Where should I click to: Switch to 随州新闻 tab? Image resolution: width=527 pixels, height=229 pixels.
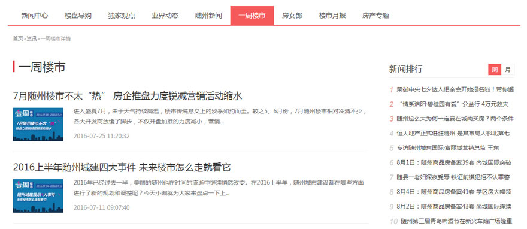pyautogui.click(x=208, y=16)
